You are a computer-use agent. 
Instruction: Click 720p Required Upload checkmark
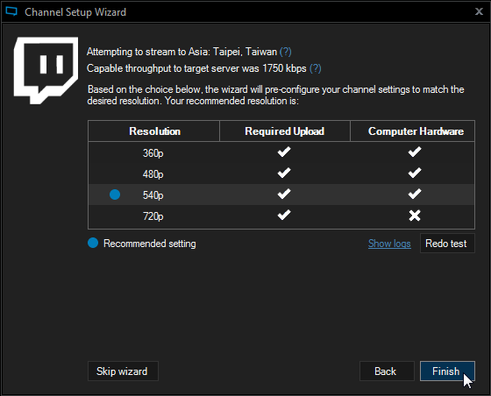(x=284, y=215)
